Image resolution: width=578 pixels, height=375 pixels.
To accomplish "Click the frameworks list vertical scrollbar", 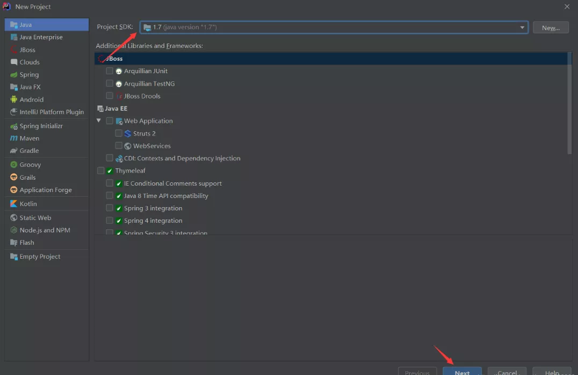I will click(x=569, y=103).
